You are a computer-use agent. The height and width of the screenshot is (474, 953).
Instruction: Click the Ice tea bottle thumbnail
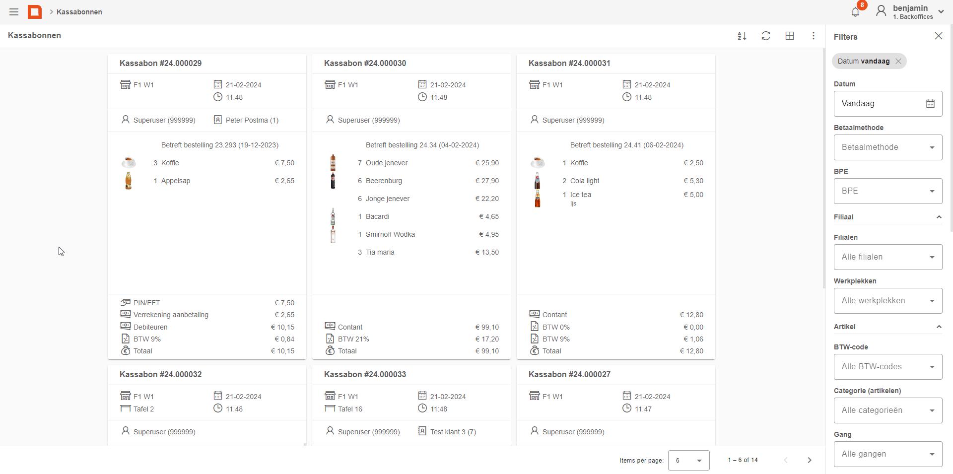[538, 199]
